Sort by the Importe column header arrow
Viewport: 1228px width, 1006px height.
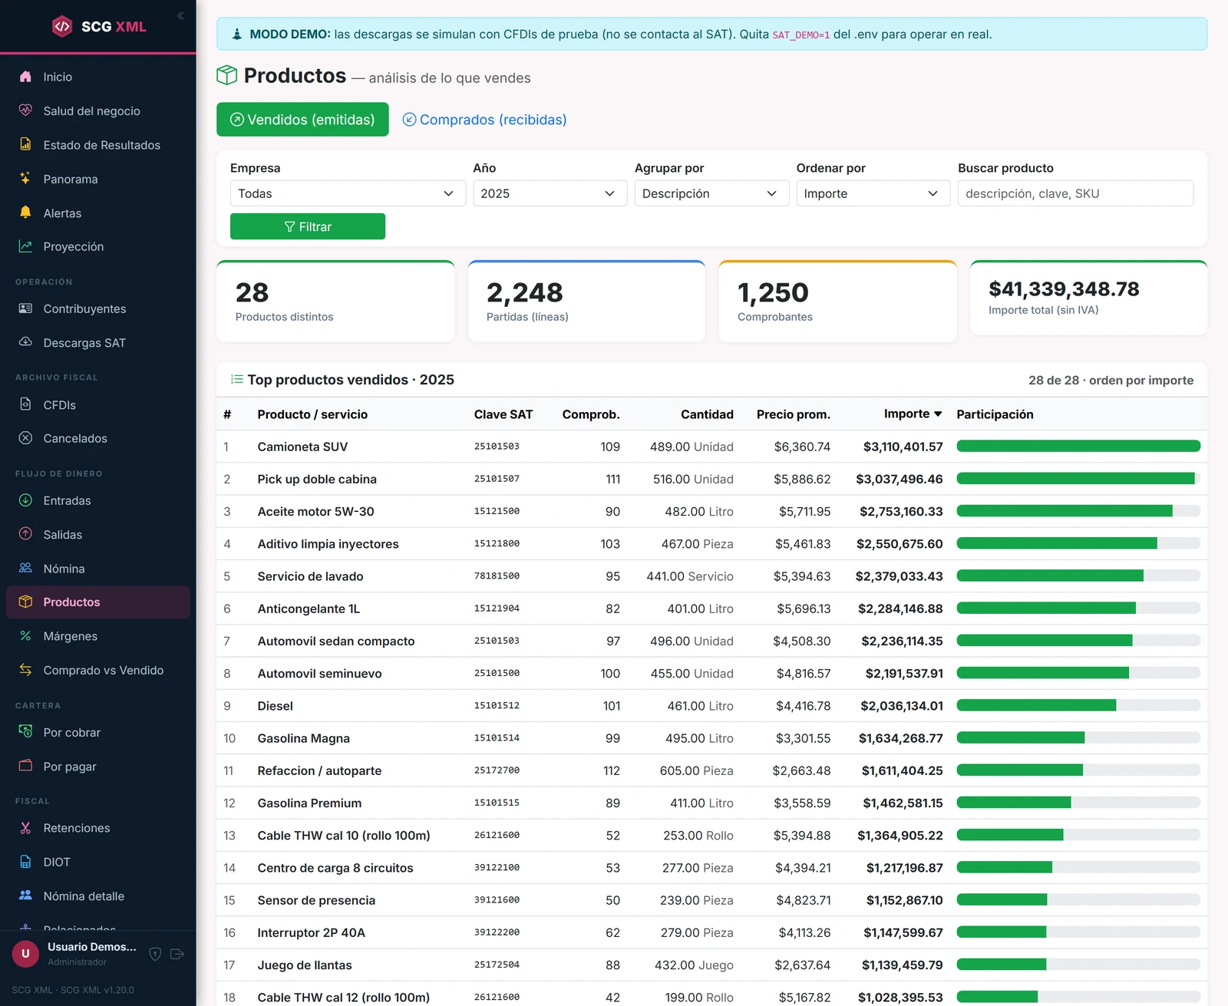[938, 414]
